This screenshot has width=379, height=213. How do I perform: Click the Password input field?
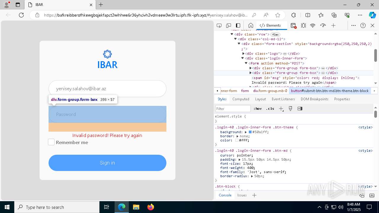coord(107,114)
